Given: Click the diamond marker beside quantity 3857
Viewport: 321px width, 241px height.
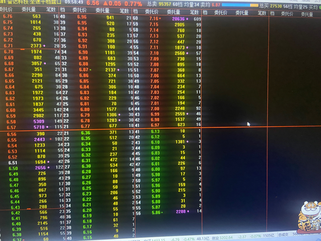Looking at the screenshot, I should tap(45, 63).
